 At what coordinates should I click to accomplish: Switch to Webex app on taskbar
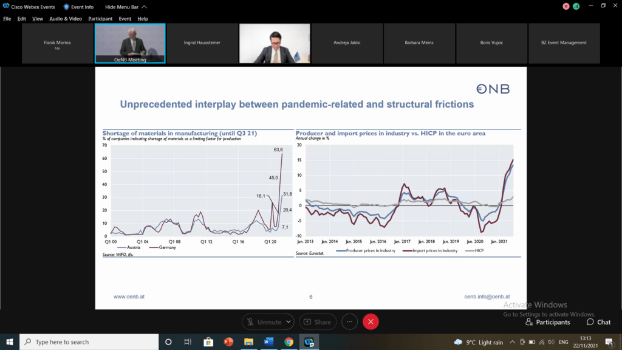309,341
